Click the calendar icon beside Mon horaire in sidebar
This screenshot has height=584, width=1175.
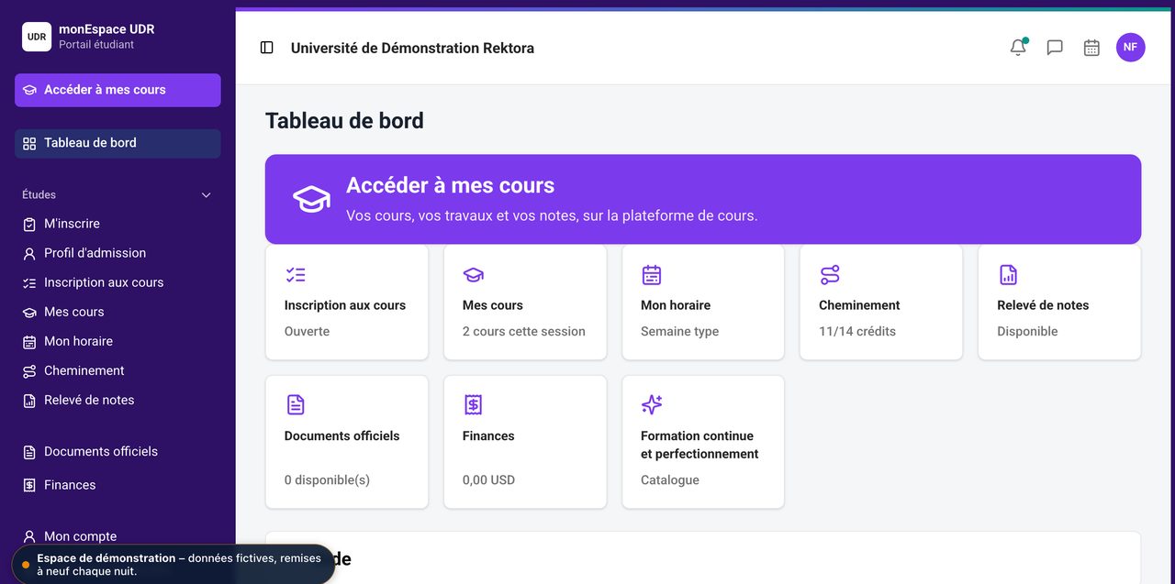pos(29,341)
